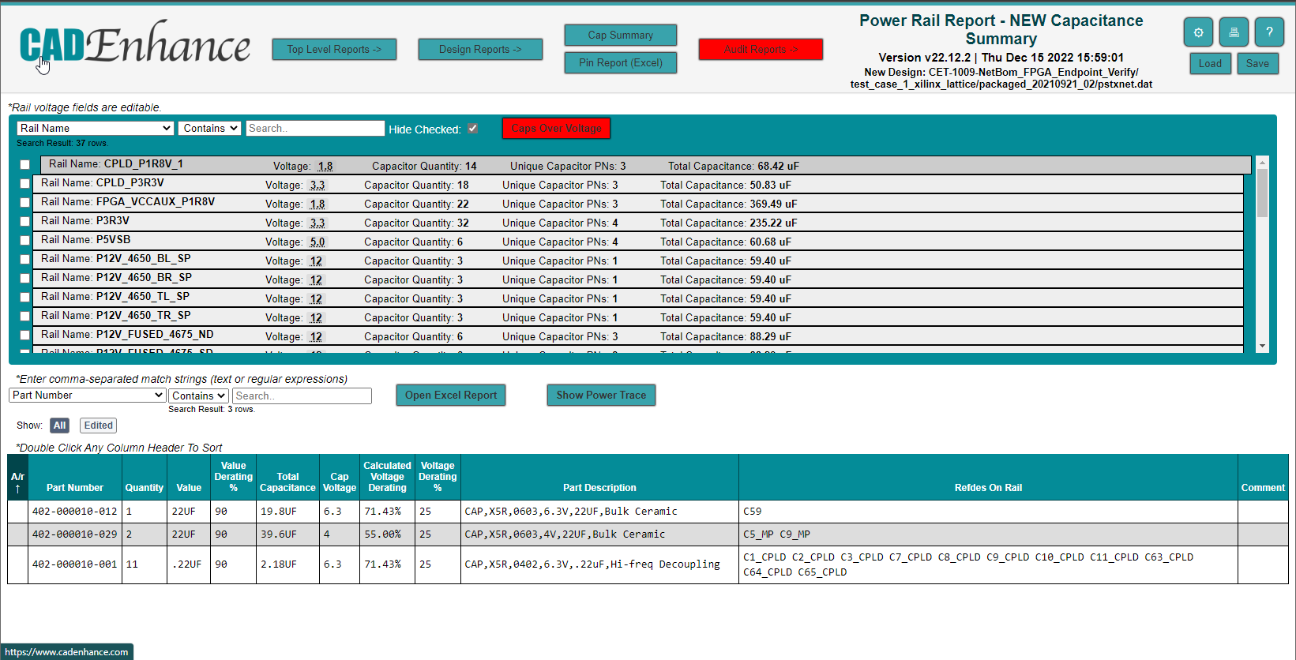Sort by the Value Derating % column header
The height and width of the screenshot is (660, 1296).
(x=233, y=477)
